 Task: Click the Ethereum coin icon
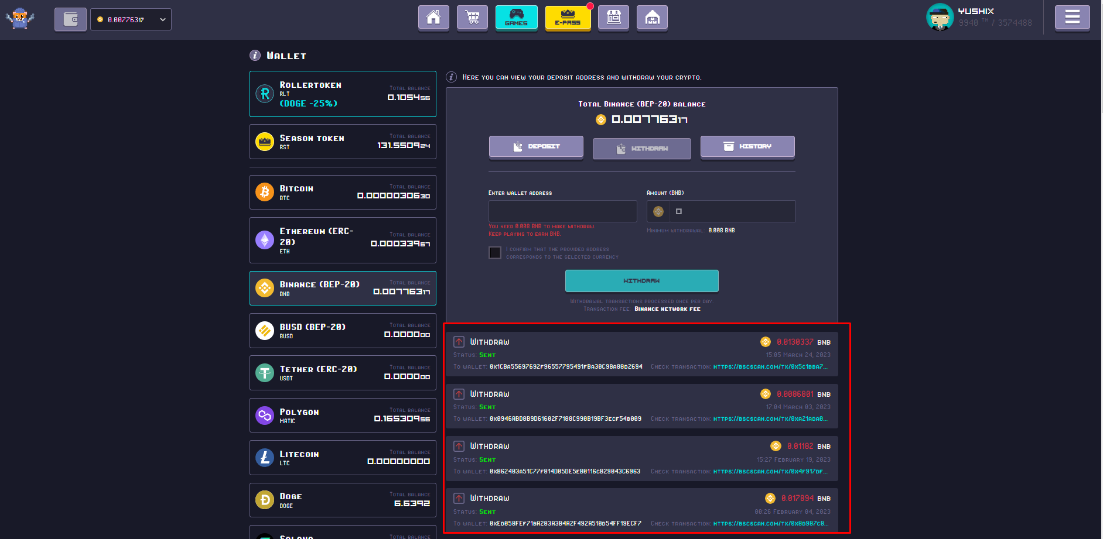pos(265,240)
